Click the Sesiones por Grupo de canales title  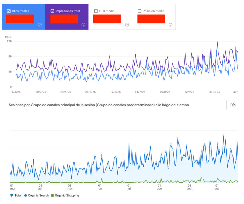pyautogui.click(x=99, y=105)
